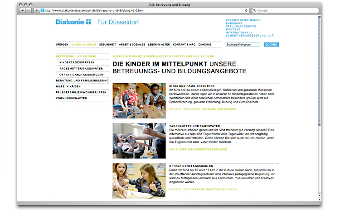Click the Kitas und Familienzentren heading
The width and height of the screenshot is (340, 212).
pyautogui.click(x=192, y=86)
